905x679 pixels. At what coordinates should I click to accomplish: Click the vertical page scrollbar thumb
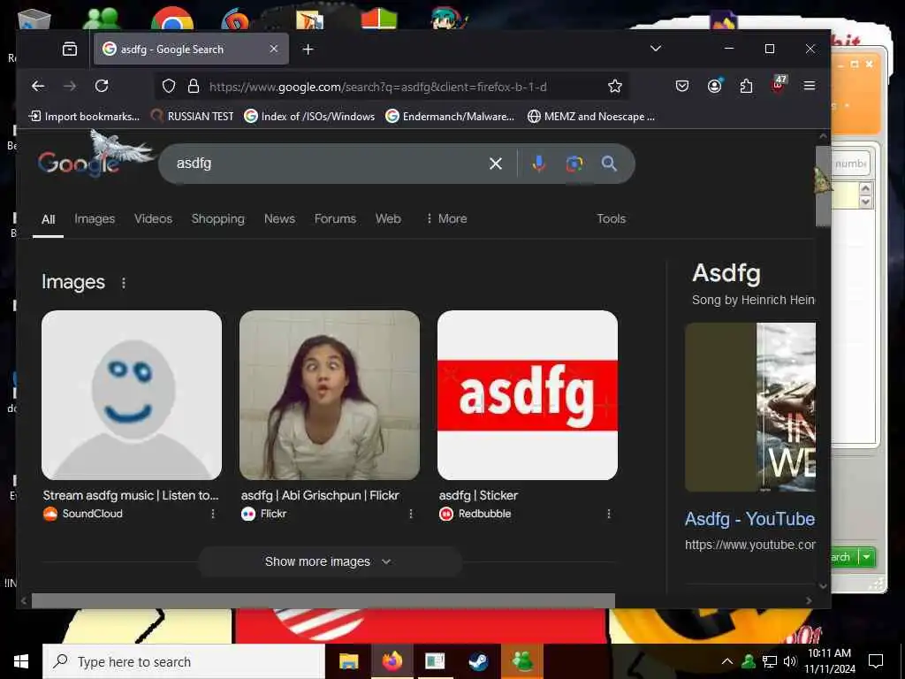823,186
